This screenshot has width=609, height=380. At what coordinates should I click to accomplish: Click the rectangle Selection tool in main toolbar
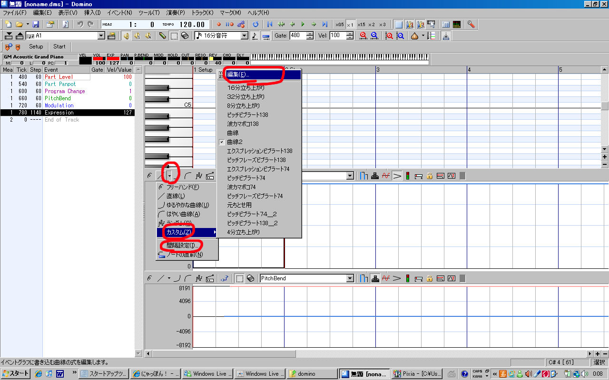[x=174, y=36]
